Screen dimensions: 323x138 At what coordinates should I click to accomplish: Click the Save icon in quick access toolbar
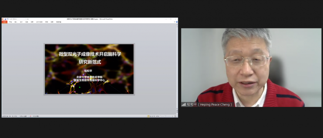(5, 19)
